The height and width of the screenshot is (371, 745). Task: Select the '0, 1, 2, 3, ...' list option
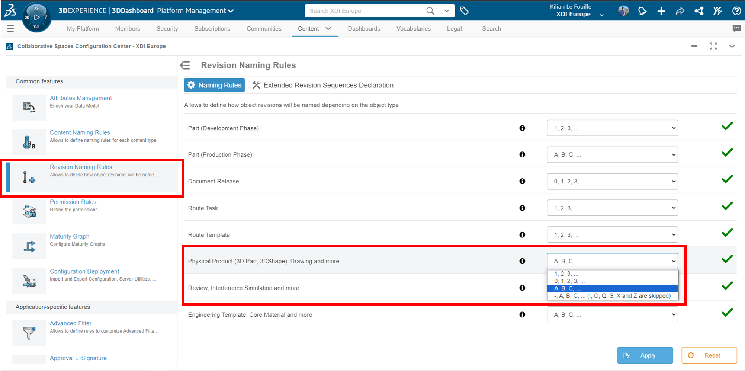(x=569, y=281)
